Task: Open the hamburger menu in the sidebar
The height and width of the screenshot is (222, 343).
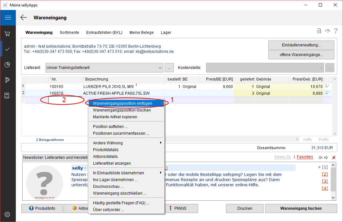Action: click(8, 17)
